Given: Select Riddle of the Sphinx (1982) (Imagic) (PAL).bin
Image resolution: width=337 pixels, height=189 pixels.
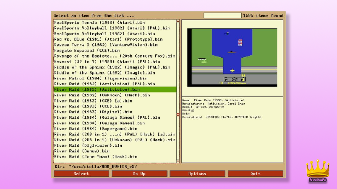Looking at the screenshot, I should click(x=115, y=67).
